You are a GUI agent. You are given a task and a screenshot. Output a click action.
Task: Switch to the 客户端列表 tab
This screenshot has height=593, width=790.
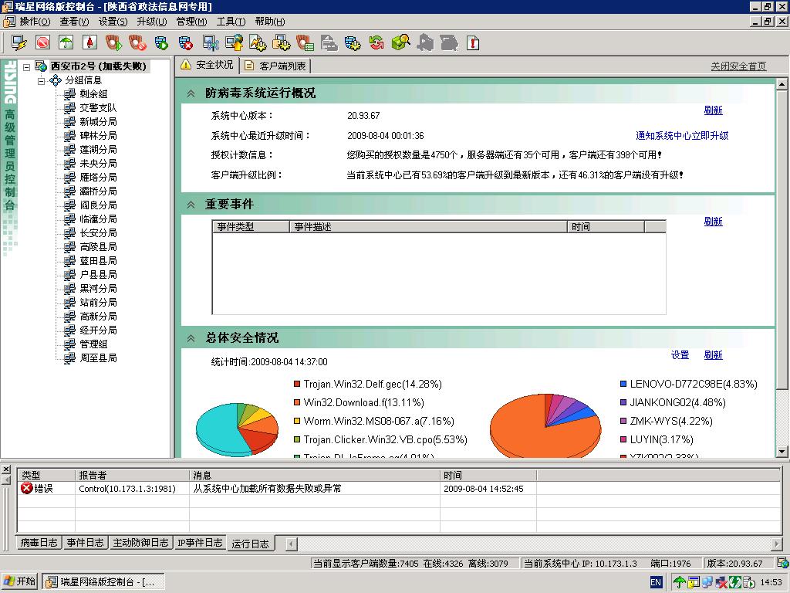click(275, 66)
